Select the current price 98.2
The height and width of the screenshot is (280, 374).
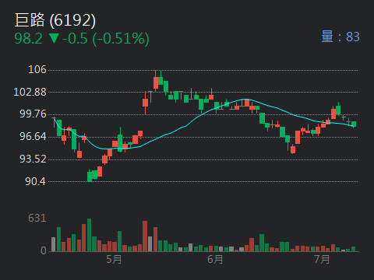[28, 38]
